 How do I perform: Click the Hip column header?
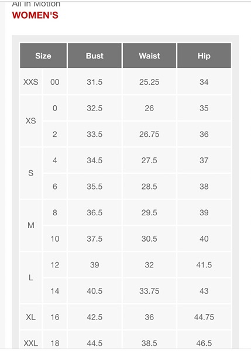[204, 56]
